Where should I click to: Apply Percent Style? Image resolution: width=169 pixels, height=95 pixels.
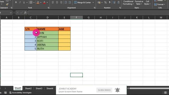tap(105, 2)
